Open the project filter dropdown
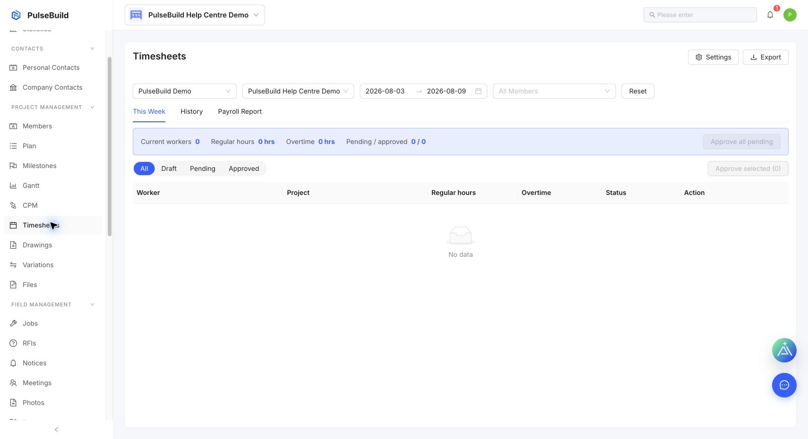Image resolution: width=808 pixels, height=439 pixels. coord(298,91)
